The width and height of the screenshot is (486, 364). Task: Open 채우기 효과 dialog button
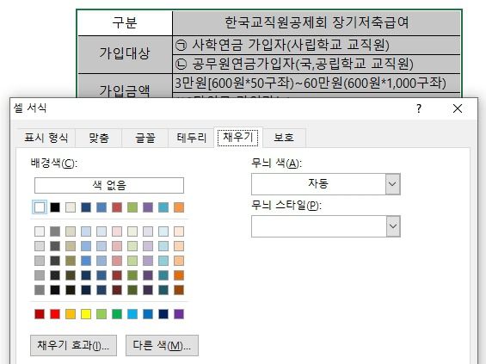pyautogui.click(x=73, y=345)
